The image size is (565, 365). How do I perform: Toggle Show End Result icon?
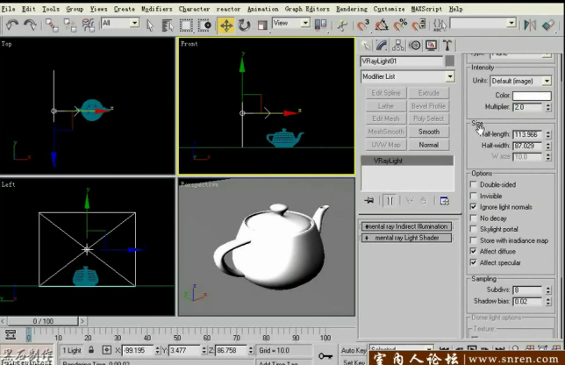coord(390,201)
